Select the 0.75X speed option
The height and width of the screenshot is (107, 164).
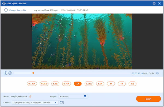click(x=66, y=84)
